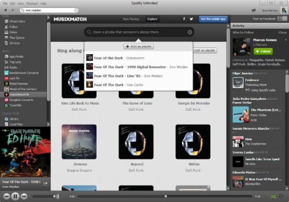Click the navigate back arrow
This screenshot has width=289, height=202.
(x=6, y=10)
